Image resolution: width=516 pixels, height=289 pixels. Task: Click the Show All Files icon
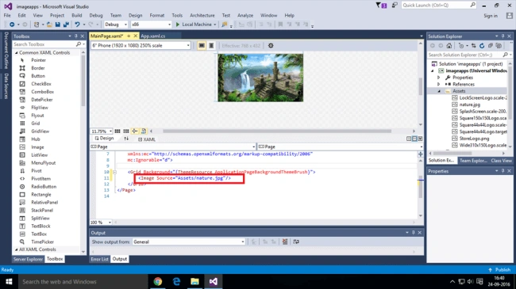point(499,46)
